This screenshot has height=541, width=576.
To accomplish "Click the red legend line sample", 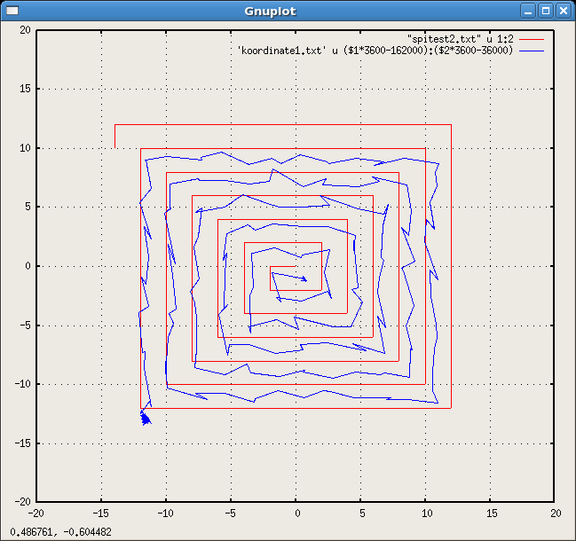I will [532, 39].
